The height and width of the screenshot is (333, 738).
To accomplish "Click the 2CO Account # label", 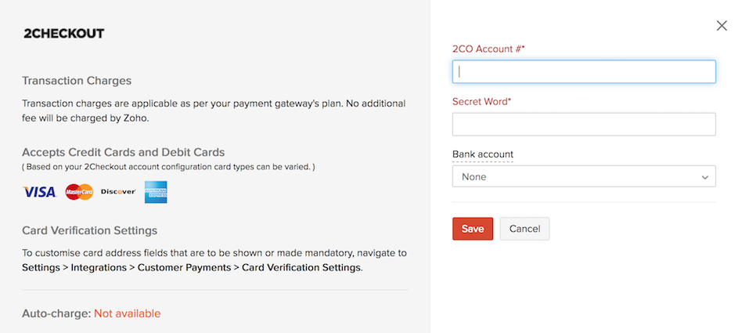I will click(488, 49).
